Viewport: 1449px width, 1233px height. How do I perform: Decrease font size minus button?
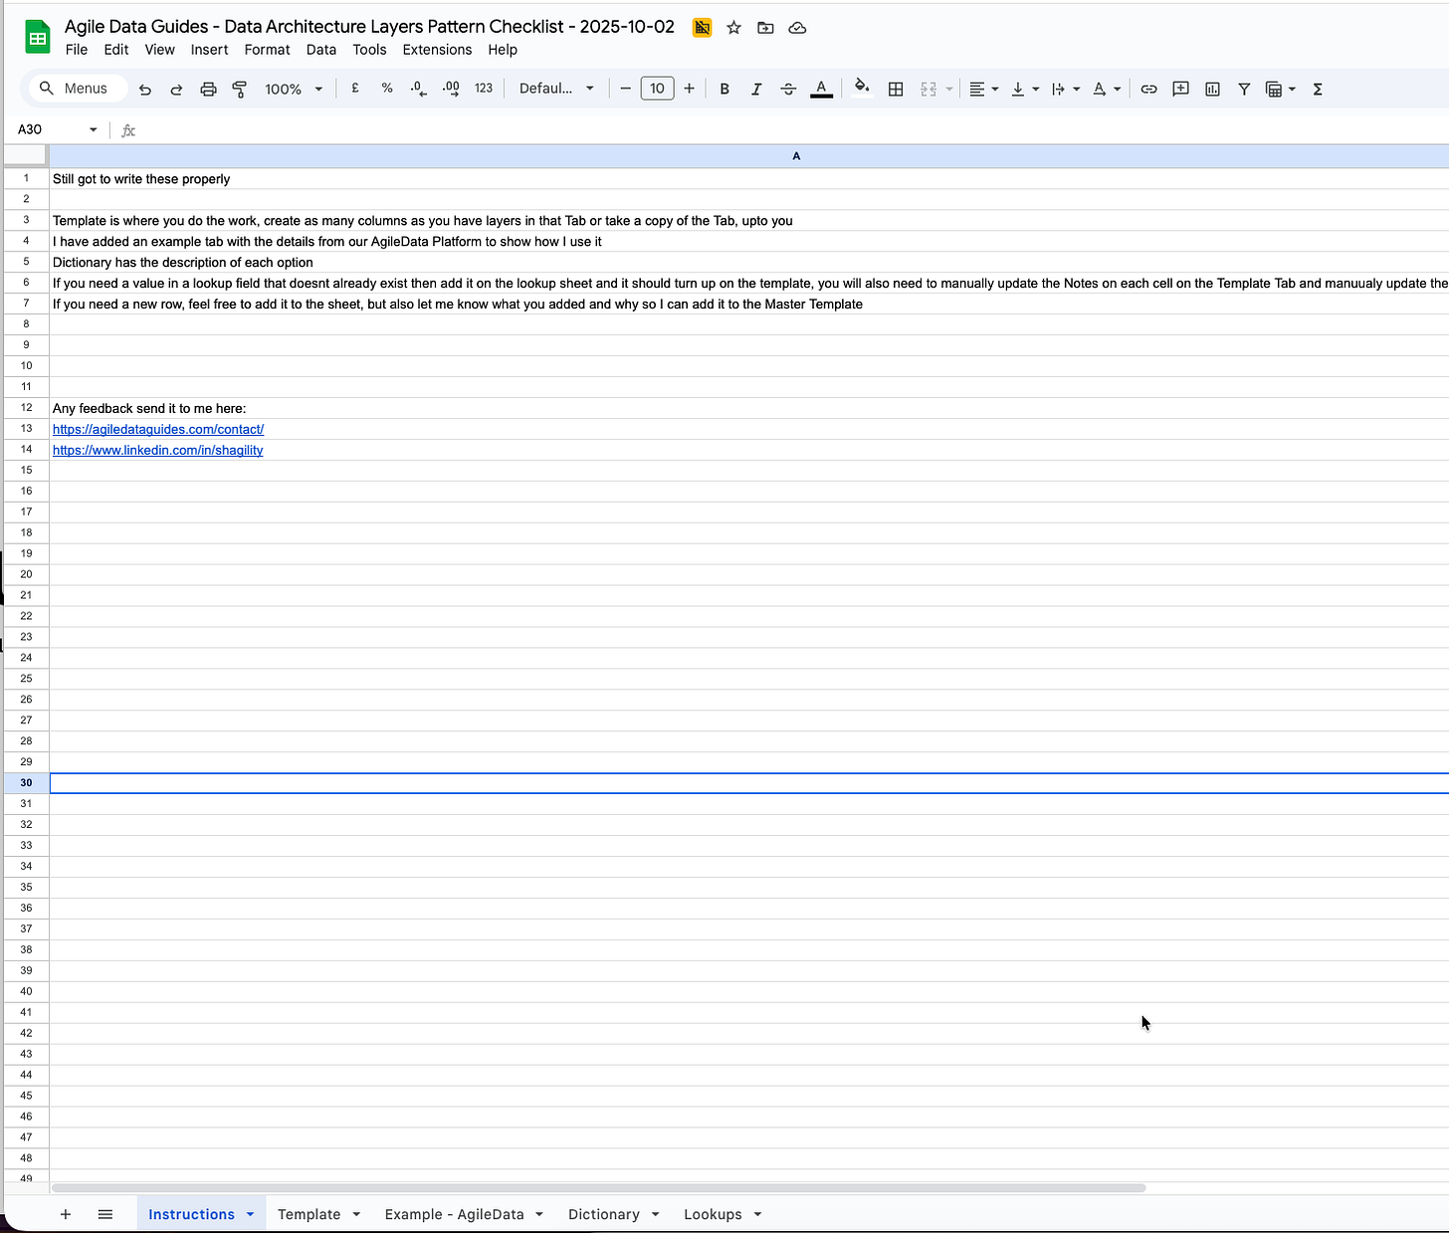(625, 89)
